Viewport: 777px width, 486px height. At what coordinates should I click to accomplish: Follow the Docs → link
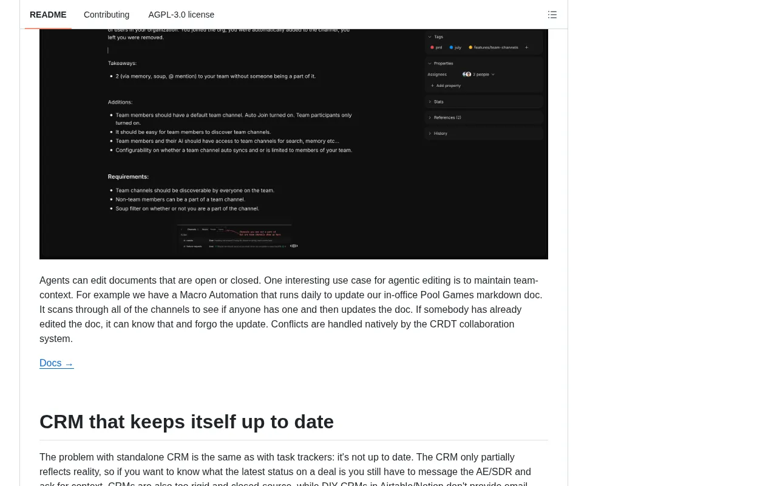[56, 363]
